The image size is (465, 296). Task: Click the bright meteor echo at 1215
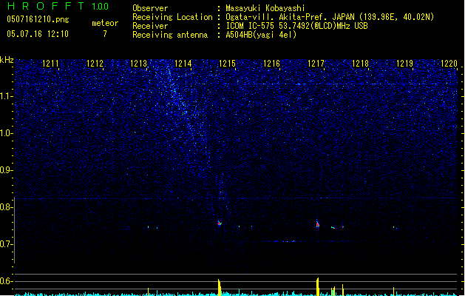click(x=220, y=223)
